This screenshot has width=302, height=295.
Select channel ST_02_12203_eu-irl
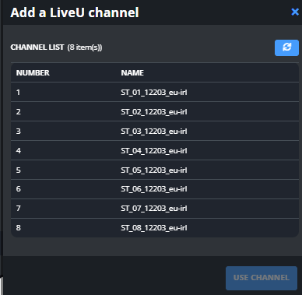[155, 111]
